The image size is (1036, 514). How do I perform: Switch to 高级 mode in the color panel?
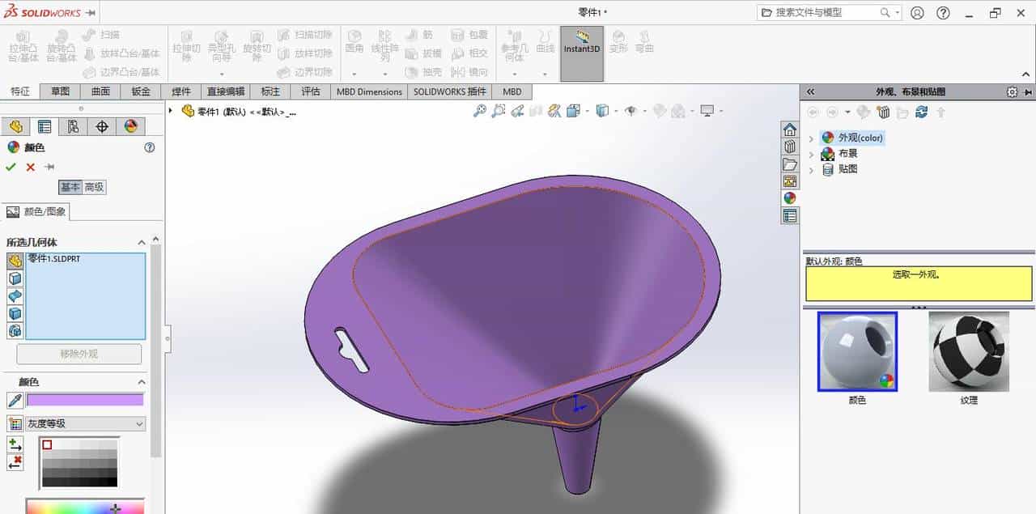pos(92,187)
